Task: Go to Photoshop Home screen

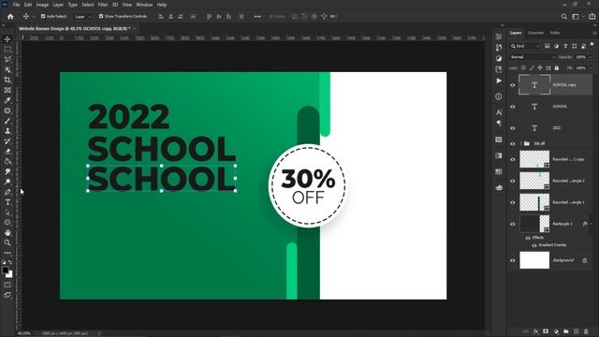Action: 10,17
